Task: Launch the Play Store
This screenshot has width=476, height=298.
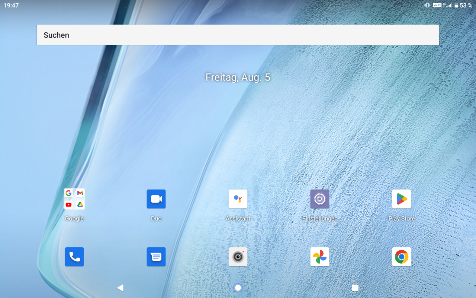Action: tap(402, 199)
